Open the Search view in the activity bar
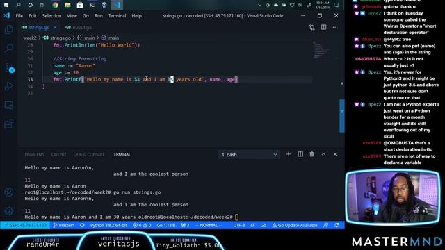Viewport: 445px width, 250px height. (9, 48)
